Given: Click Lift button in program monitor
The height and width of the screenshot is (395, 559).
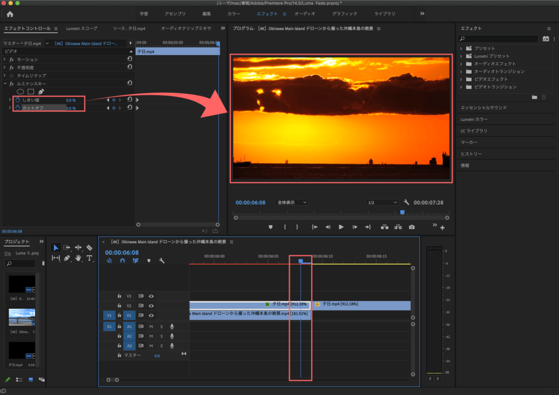Looking at the screenshot, I should pyautogui.click(x=384, y=227).
